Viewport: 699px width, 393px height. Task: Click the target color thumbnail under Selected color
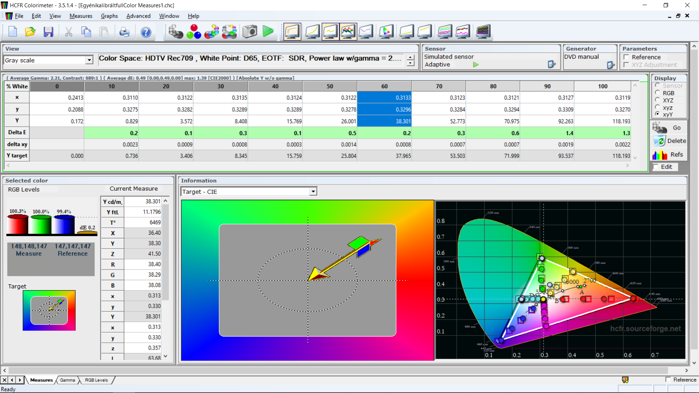pos(49,310)
